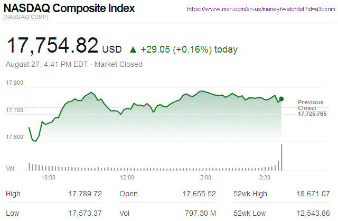
Task: Click the Market Closed status label
Action: coord(118,65)
